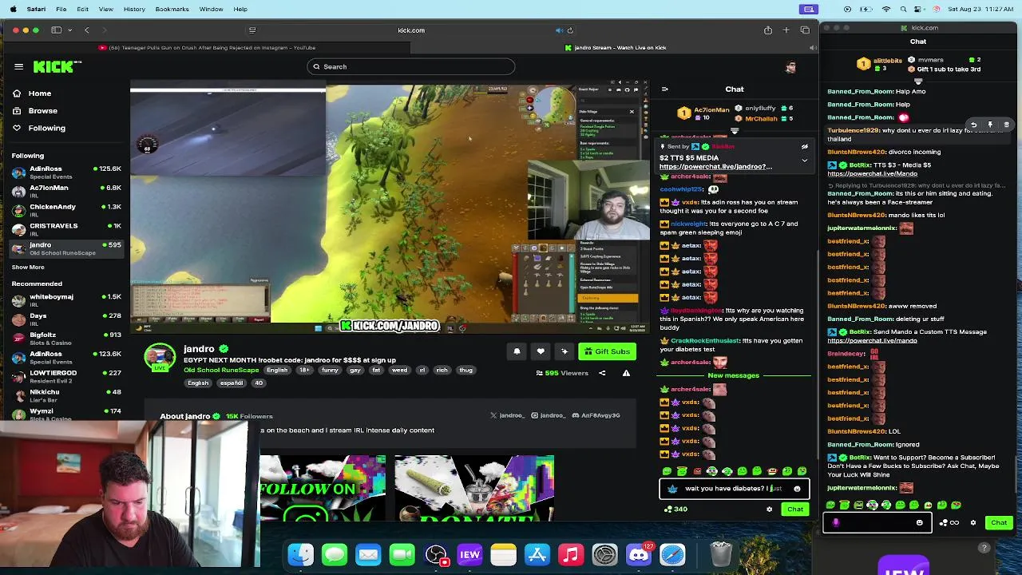Switch to jandro Stream Safari tab
The width and height of the screenshot is (1022, 575).
[x=615, y=48]
